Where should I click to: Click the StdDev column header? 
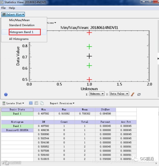pyautogui.click(x=105, y=110)
